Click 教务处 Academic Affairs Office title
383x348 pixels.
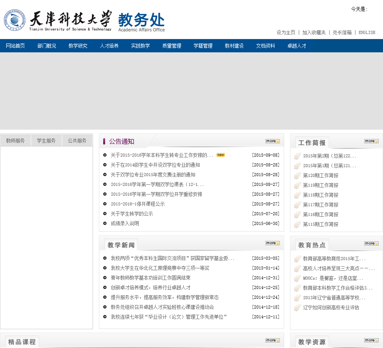pos(141,22)
